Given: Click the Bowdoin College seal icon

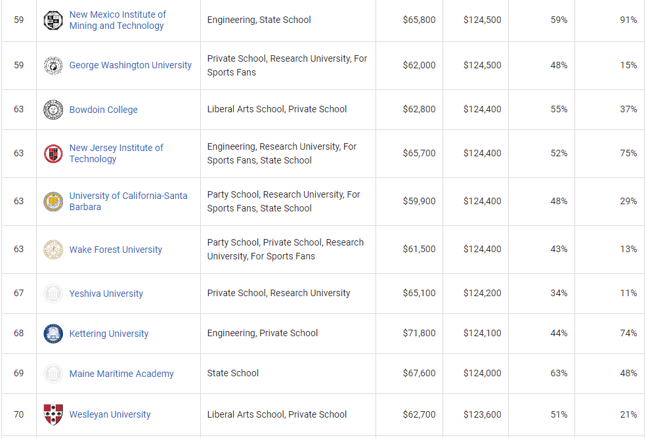Looking at the screenshot, I should 53,110.
